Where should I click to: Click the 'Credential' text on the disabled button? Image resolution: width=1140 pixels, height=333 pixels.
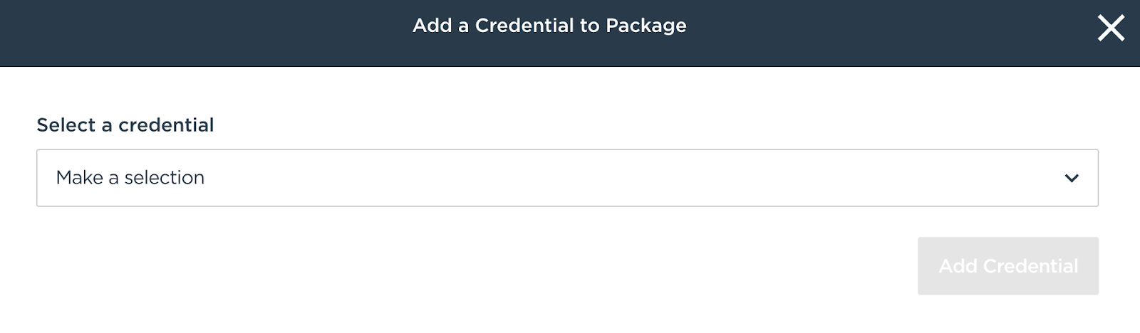coord(1030,266)
